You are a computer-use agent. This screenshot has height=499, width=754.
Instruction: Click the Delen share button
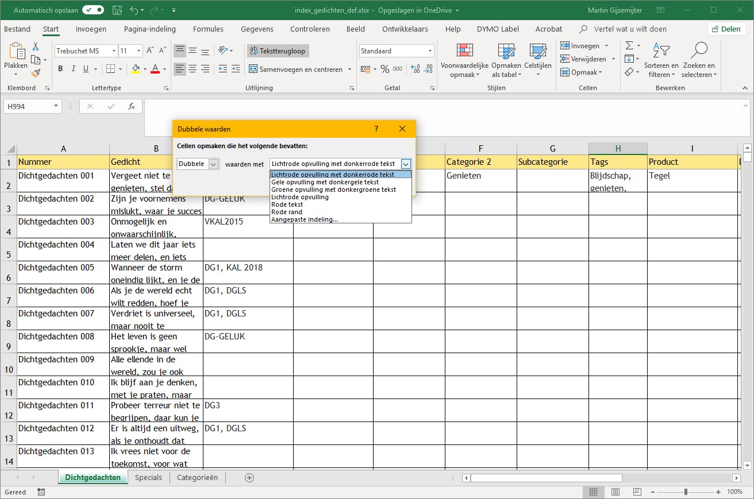pyautogui.click(x=726, y=29)
